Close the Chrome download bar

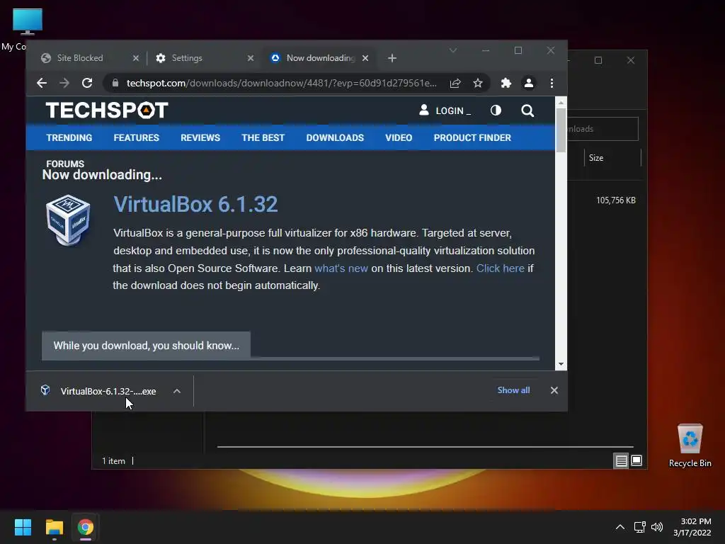click(554, 390)
